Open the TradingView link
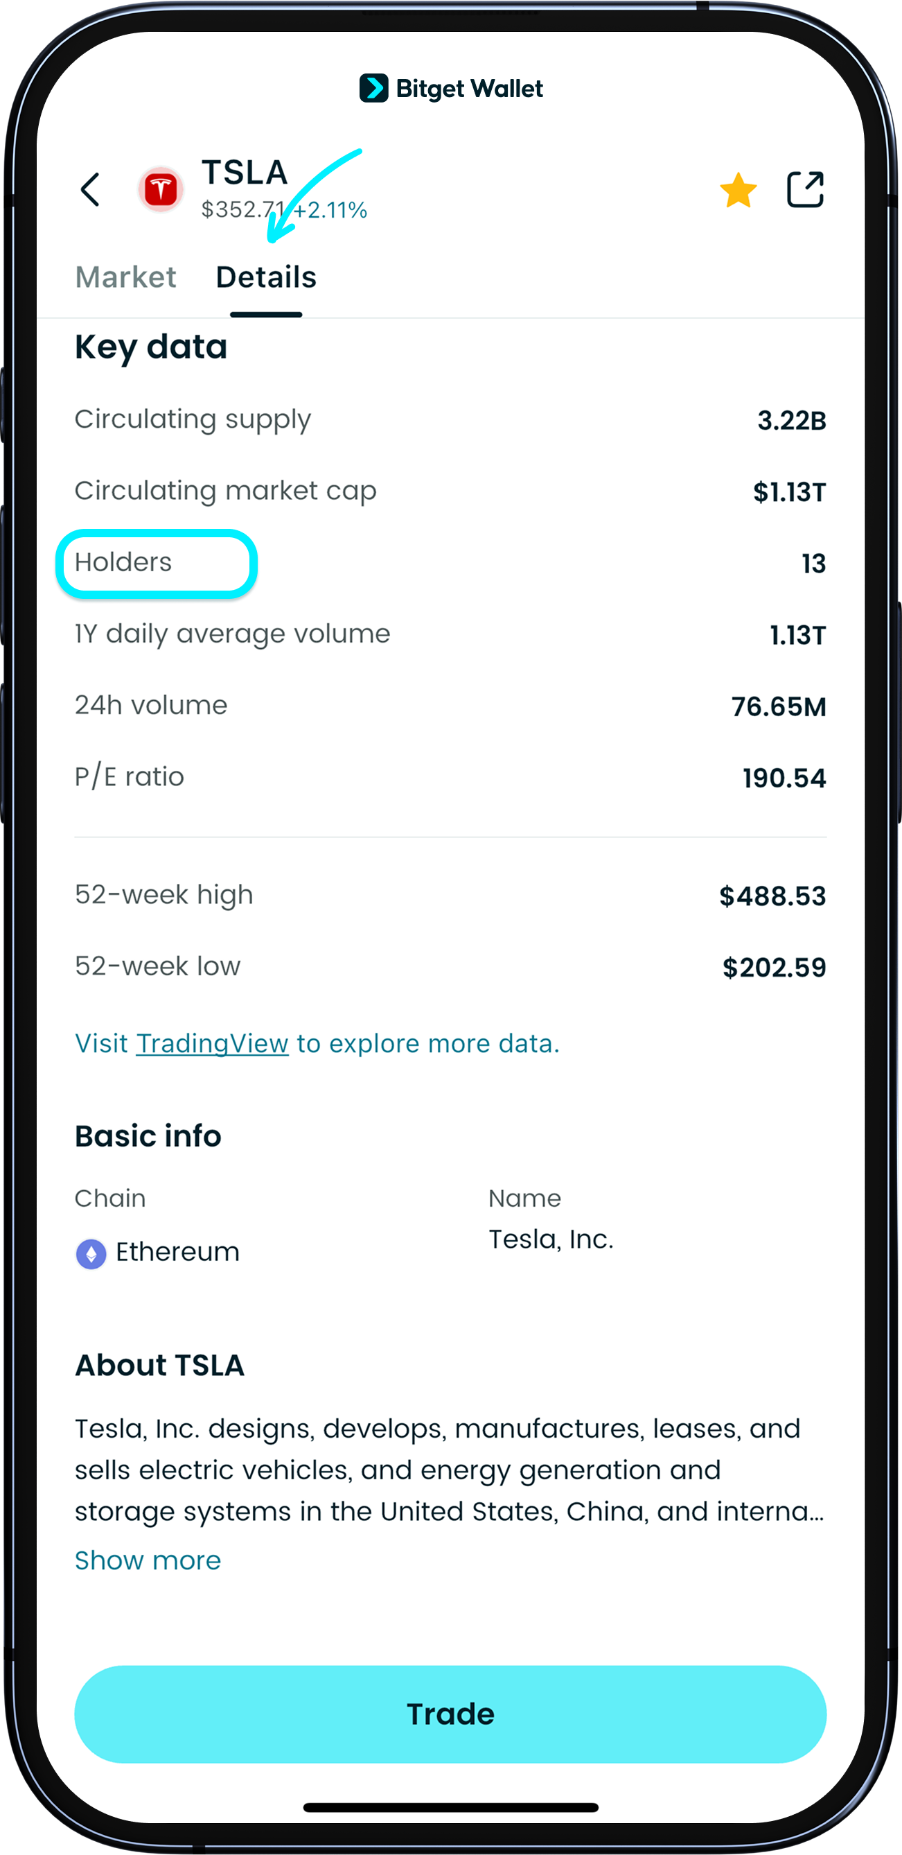 click(x=213, y=1043)
